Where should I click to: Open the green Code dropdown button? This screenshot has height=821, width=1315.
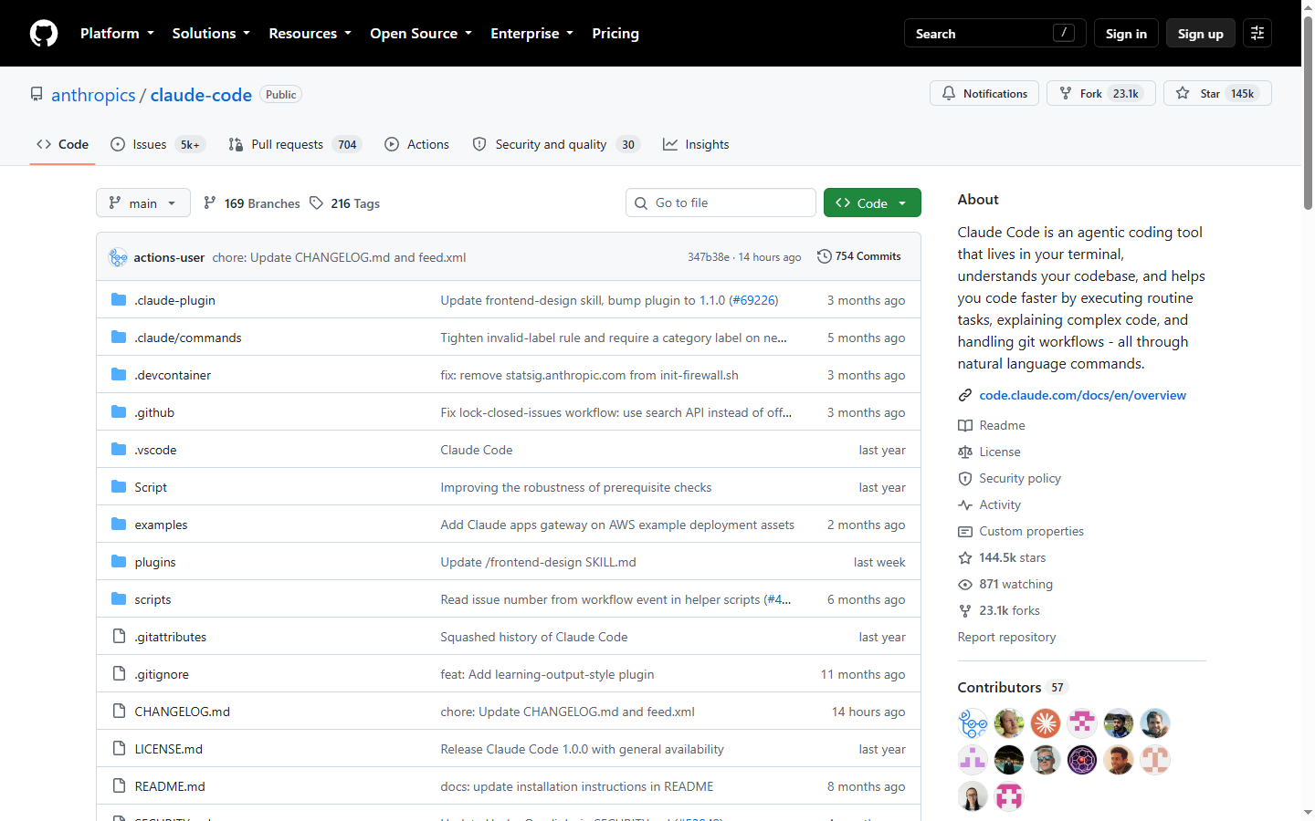coord(872,203)
